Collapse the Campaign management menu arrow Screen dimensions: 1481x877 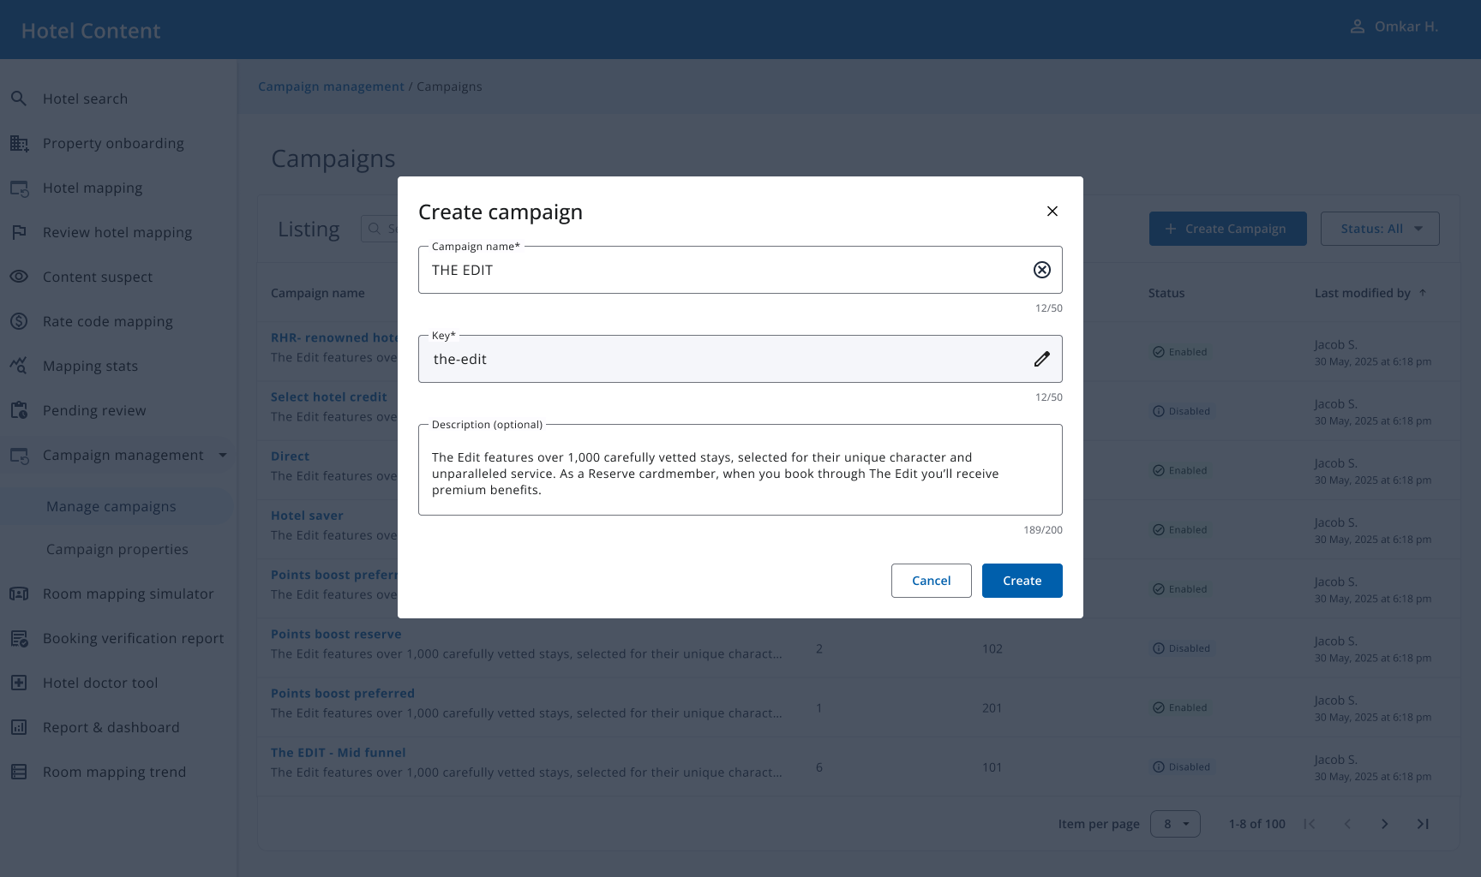tap(223, 455)
